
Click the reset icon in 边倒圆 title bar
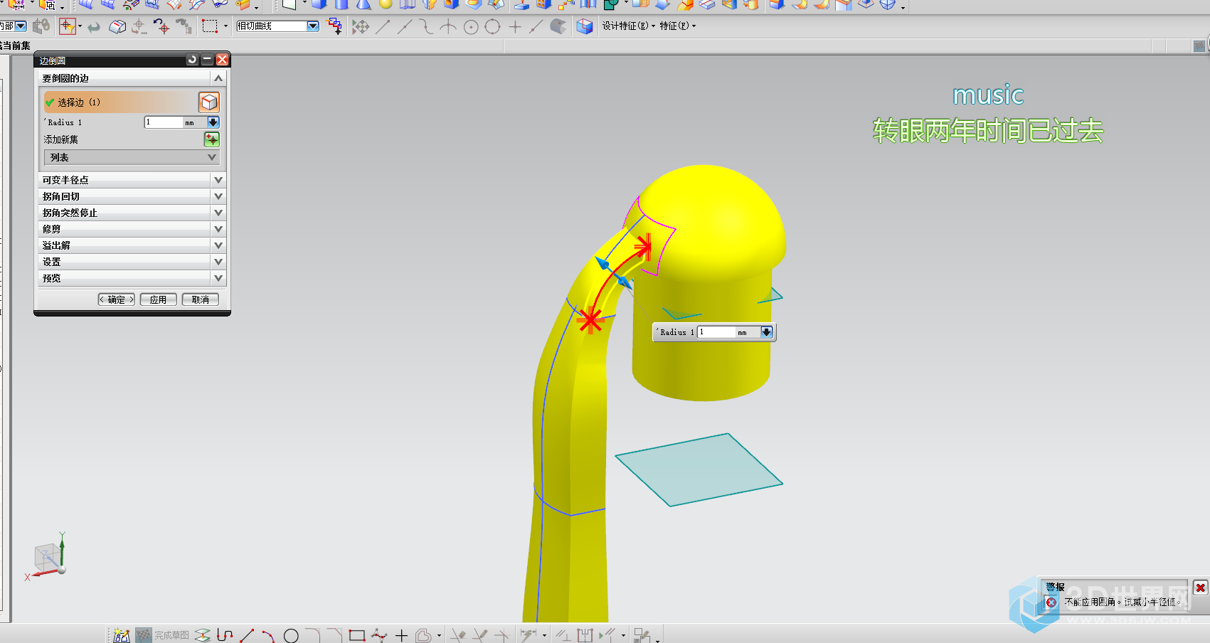(192, 60)
